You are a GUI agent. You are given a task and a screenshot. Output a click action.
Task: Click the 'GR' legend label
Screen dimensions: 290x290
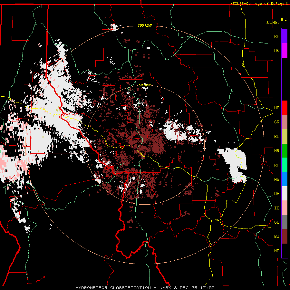click(x=277, y=122)
